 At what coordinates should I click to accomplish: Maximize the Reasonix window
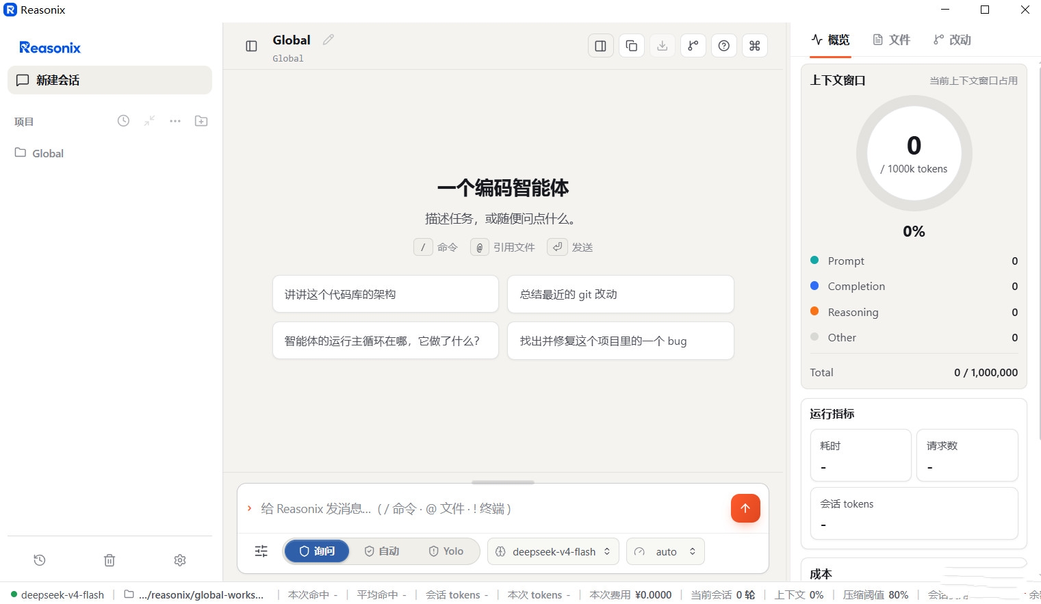[x=985, y=10]
